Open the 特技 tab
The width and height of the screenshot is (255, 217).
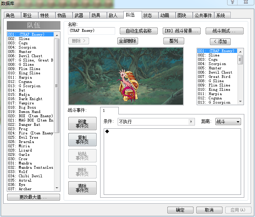47,15
